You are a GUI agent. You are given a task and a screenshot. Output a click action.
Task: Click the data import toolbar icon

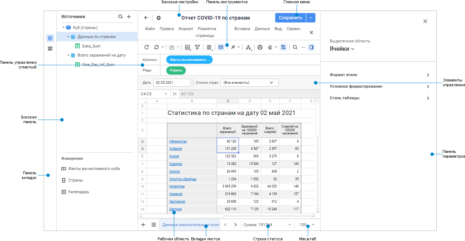[172, 47]
